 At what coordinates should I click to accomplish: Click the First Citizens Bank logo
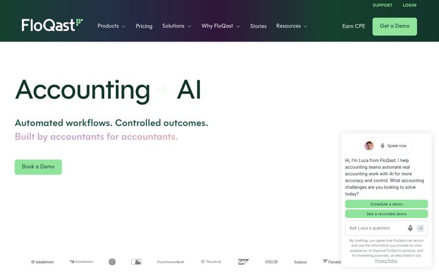coord(171,262)
